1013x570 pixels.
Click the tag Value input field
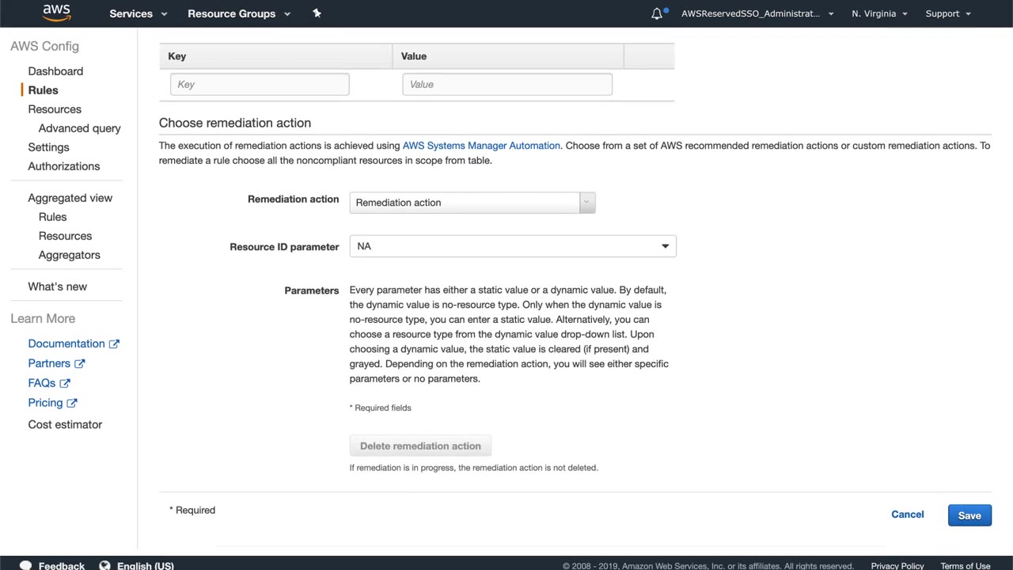[506, 85]
